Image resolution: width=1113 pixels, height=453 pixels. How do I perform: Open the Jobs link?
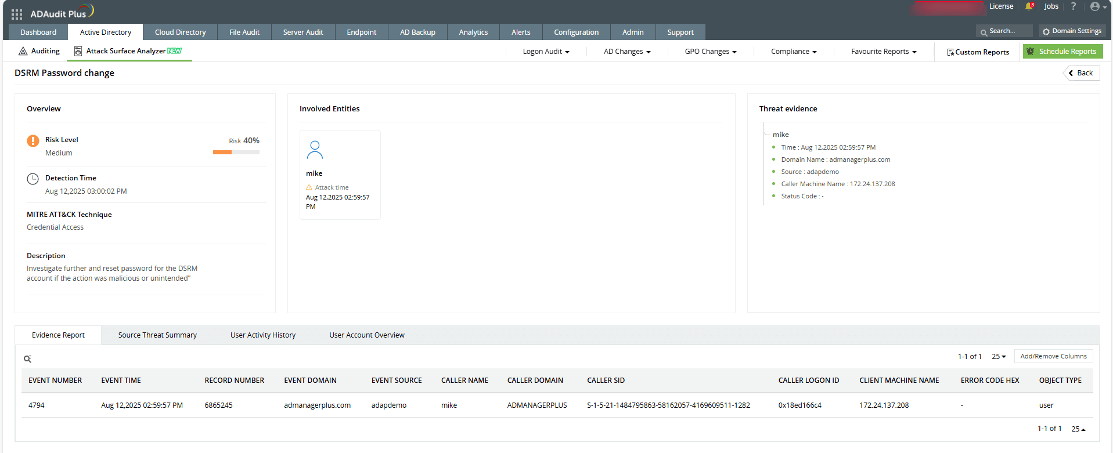[1051, 6]
